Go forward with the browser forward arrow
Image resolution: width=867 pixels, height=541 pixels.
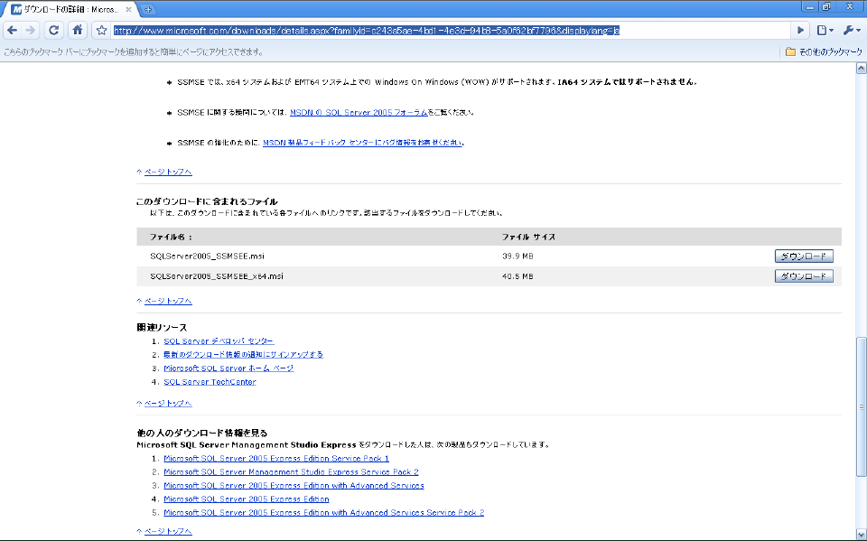(31, 31)
